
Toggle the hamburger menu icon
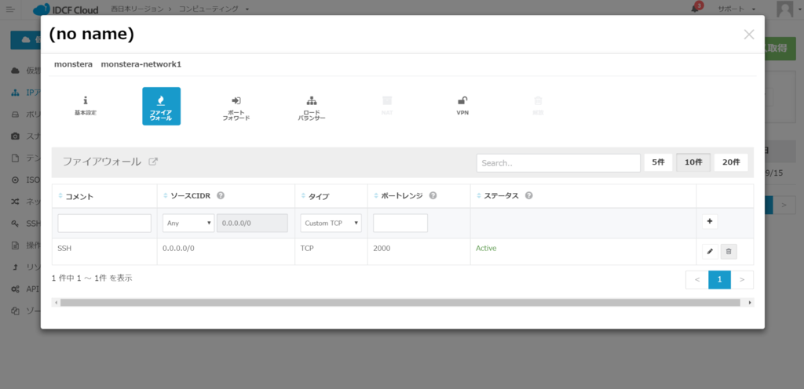point(10,9)
